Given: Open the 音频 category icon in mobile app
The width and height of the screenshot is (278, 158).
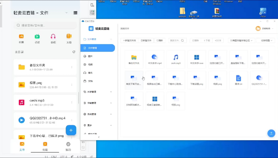Looking at the screenshot, I should 53,39.
